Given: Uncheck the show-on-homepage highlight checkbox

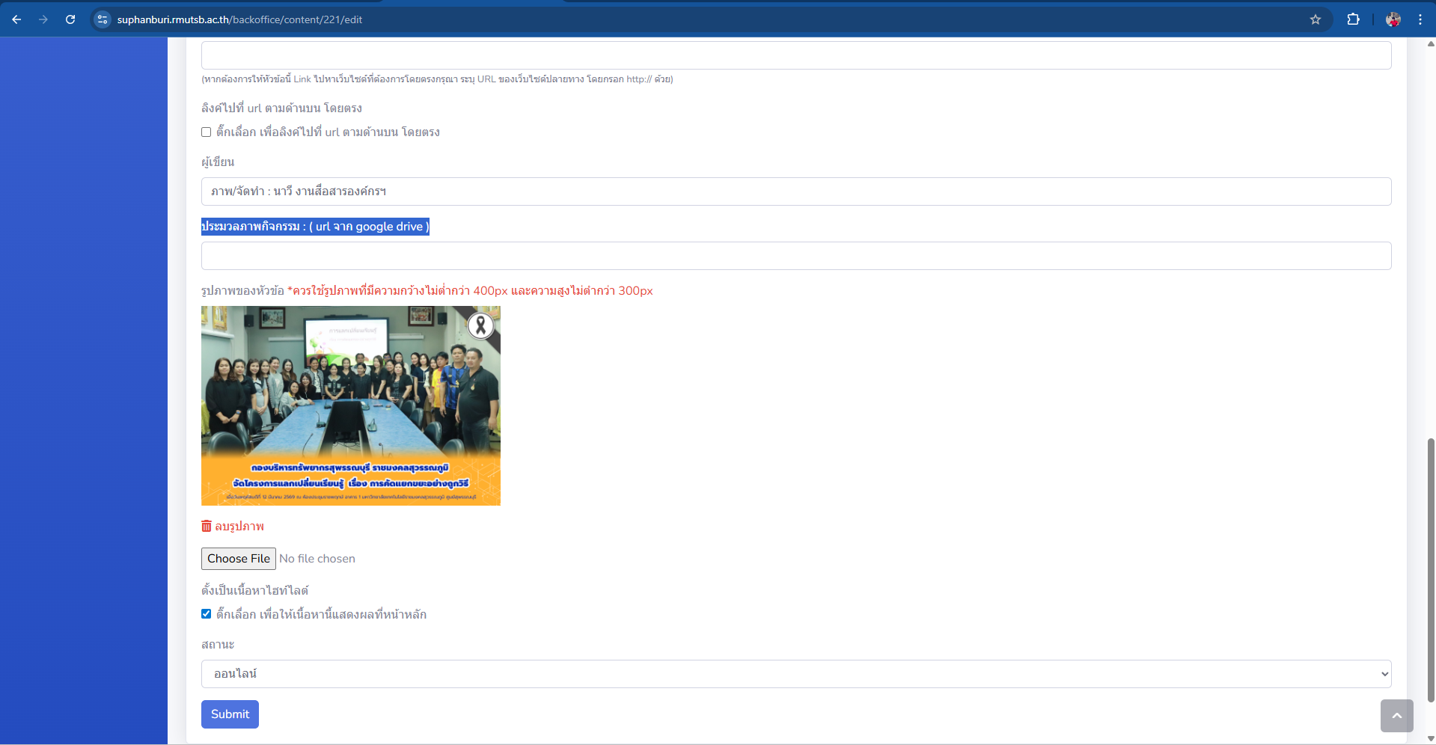Looking at the screenshot, I should (207, 614).
